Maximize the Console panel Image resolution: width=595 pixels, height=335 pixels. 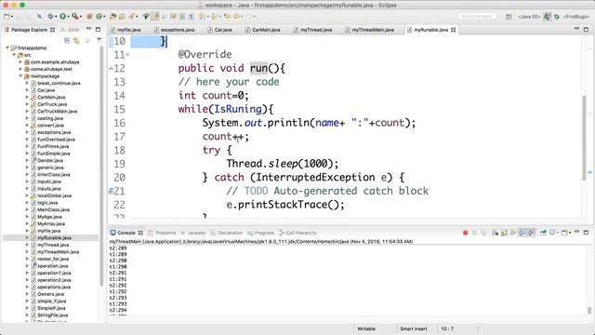tap(586, 232)
